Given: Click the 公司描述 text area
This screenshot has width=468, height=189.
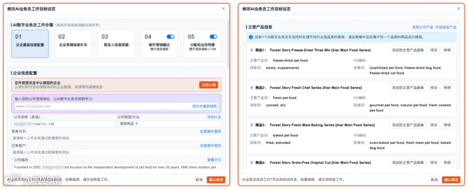Looking at the screenshot, I should (x=116, y=167).
